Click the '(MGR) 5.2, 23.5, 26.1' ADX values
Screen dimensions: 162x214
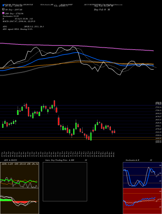tap(34, 27)
